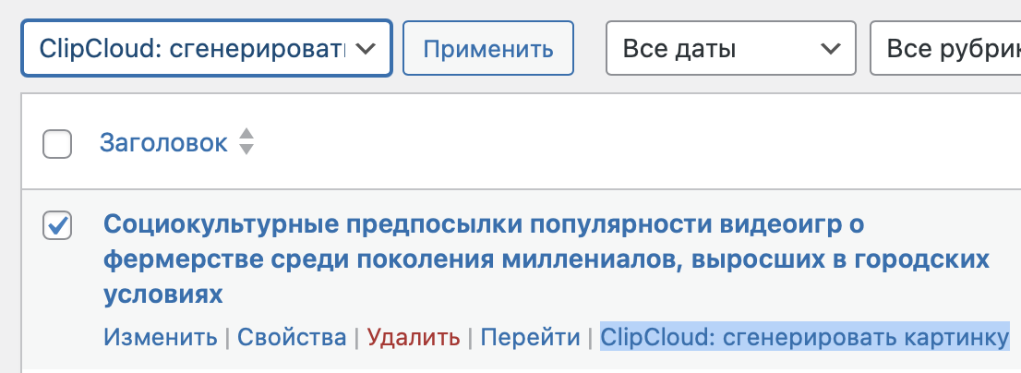Image resolution: width=1021 pixels, height=373 pixels.
Task: Click the chevron on the ClipCloud bulk action select
Action: point(366,48)
